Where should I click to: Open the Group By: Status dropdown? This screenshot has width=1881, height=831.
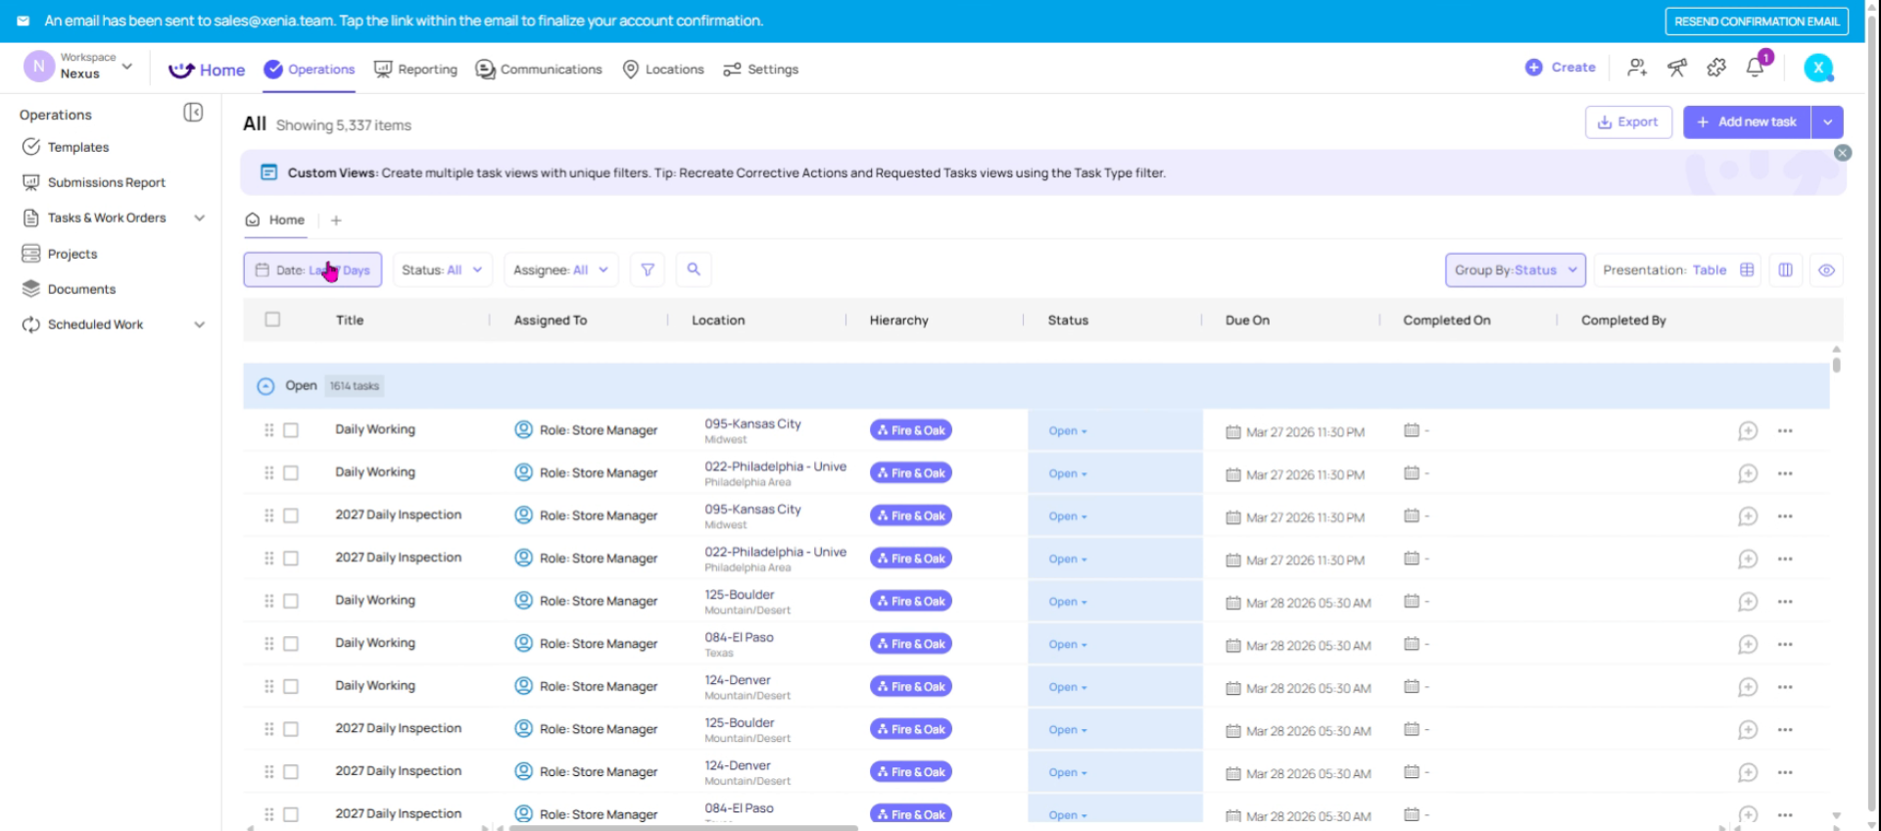coord(1516,270)
